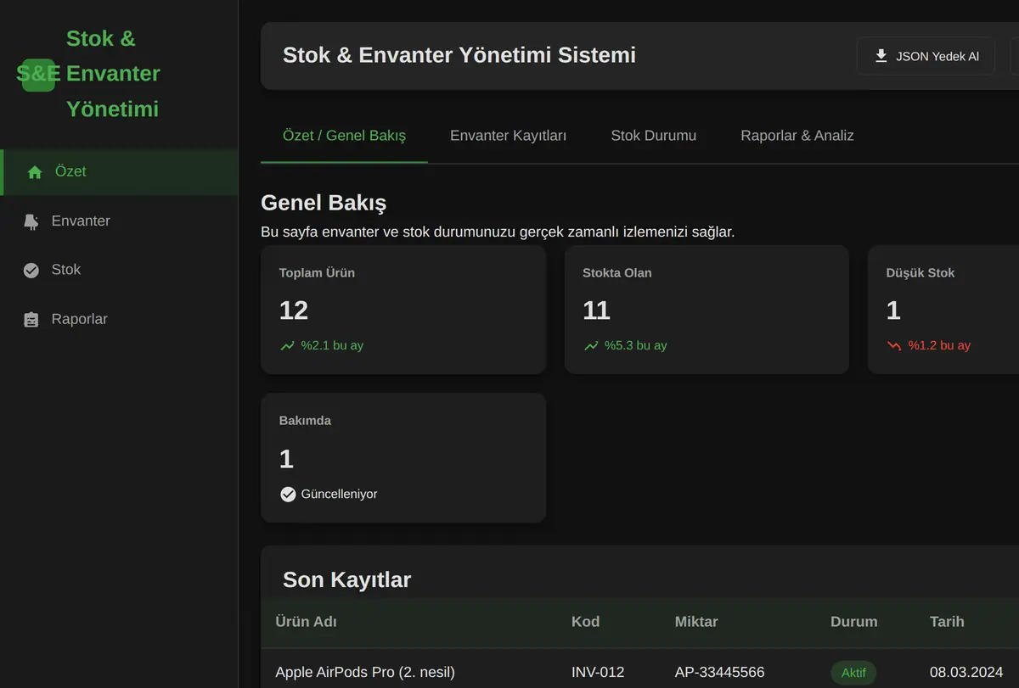This screenshot has width=1019, height=688.
Task: Click the Tarih column header
Action: coord(947,622)
